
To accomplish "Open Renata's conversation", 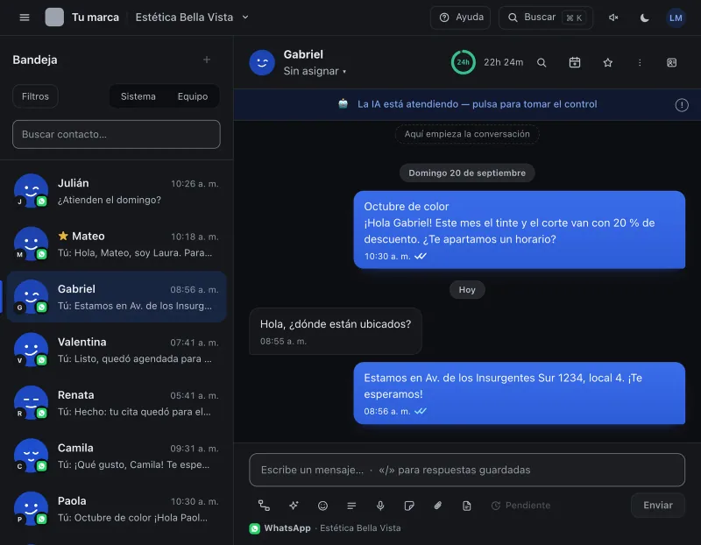I will 117,403.
